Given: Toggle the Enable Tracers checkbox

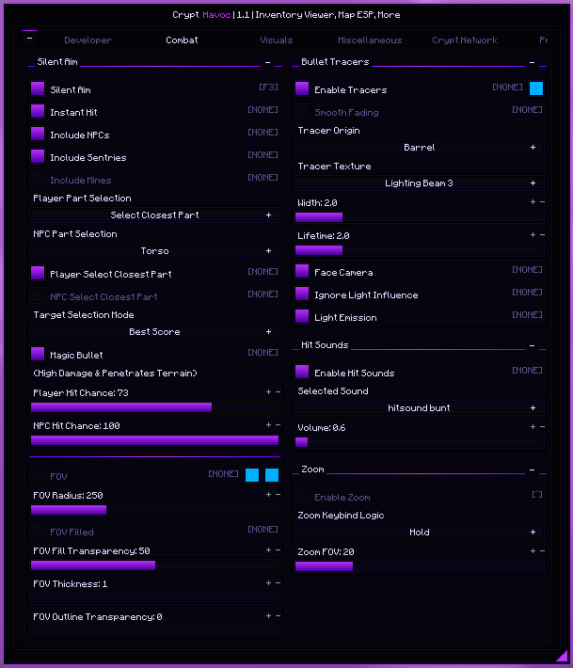Looking at the screenshot, I should 302,88.
